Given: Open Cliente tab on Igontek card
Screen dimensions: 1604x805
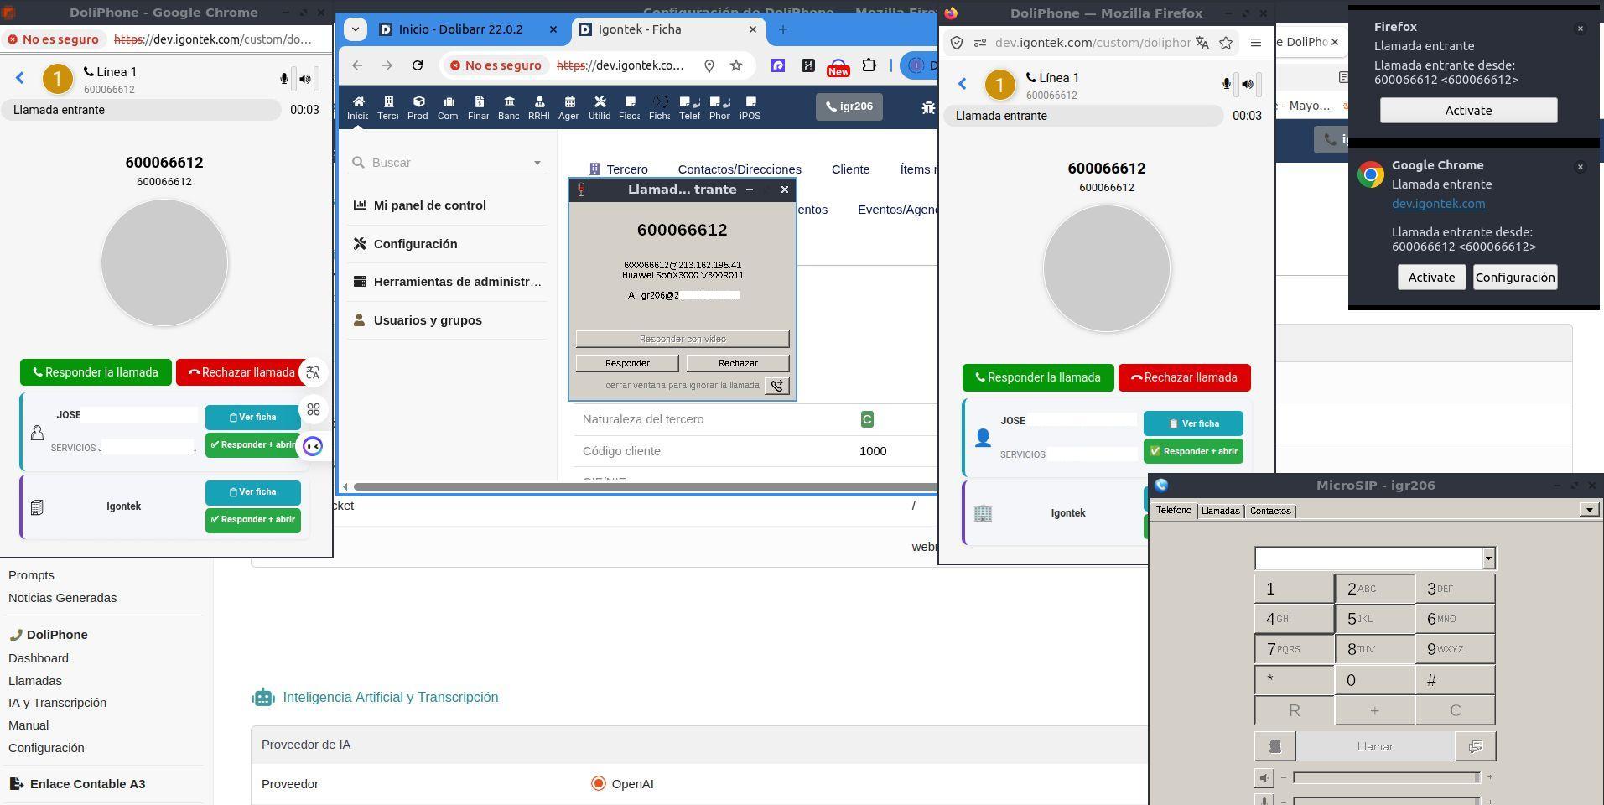Looking at the screenshot, I should tap(850, 169).
